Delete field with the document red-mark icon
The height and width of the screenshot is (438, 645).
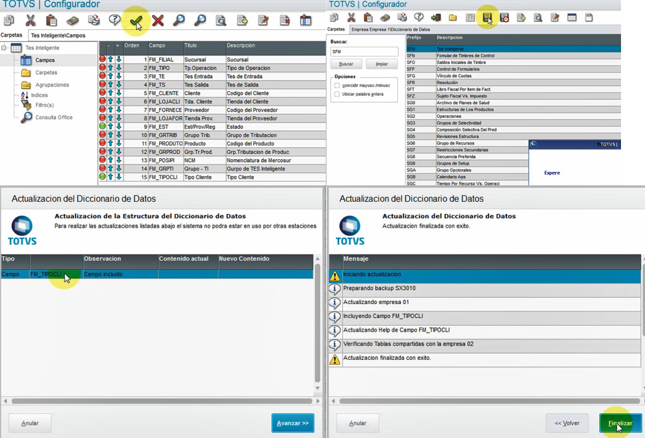(x=285, y=20)
